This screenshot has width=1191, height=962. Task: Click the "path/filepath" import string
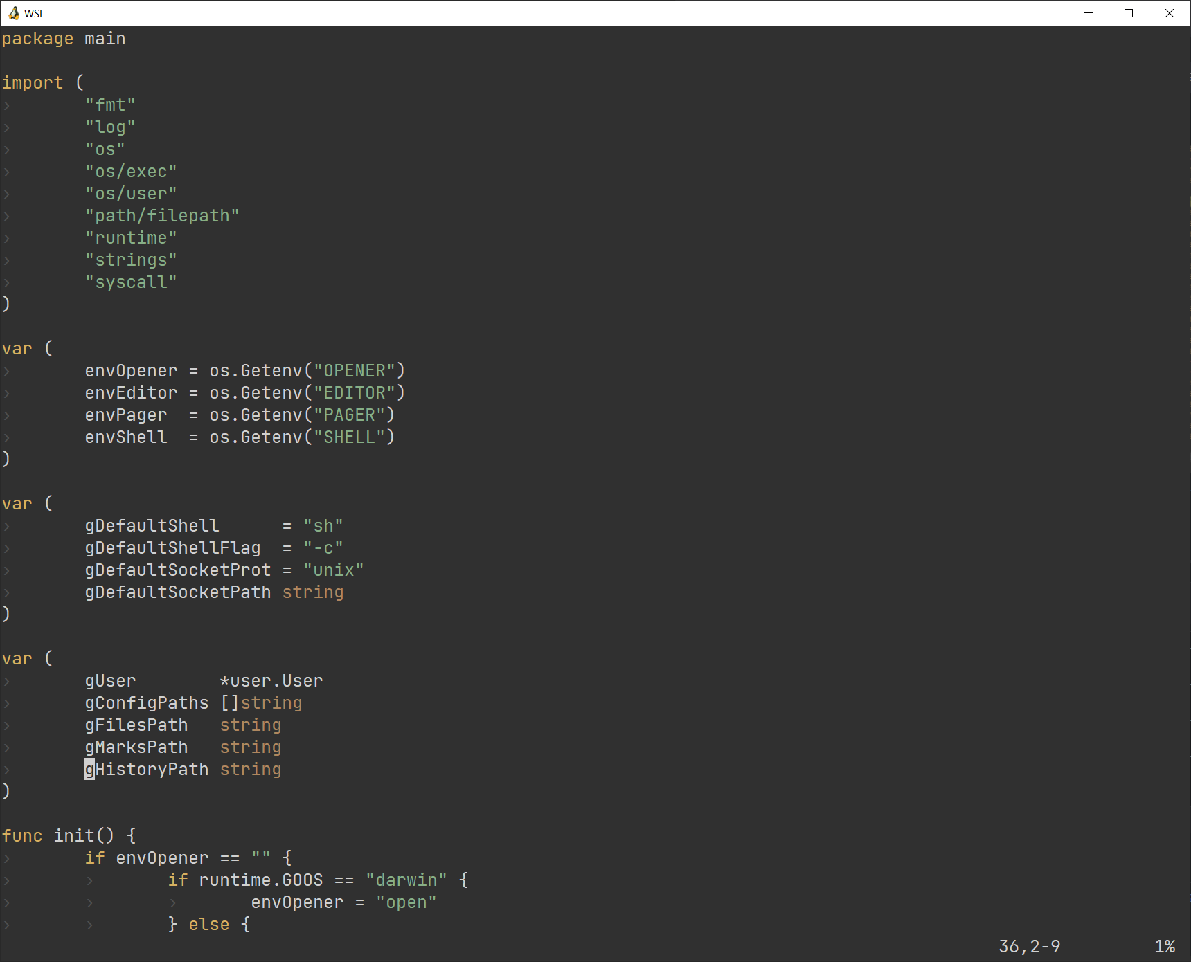point(162,216)
